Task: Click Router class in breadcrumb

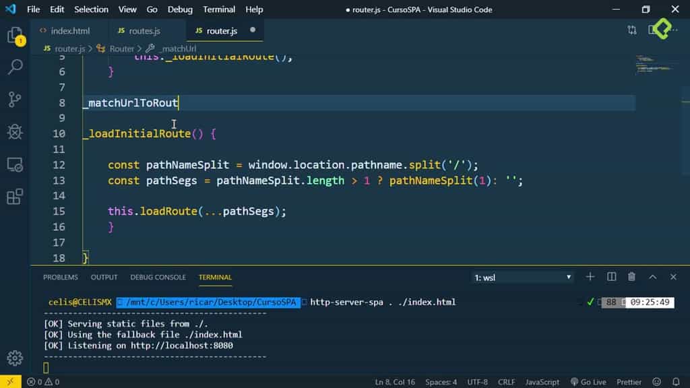Action: [x=121, y=48]
